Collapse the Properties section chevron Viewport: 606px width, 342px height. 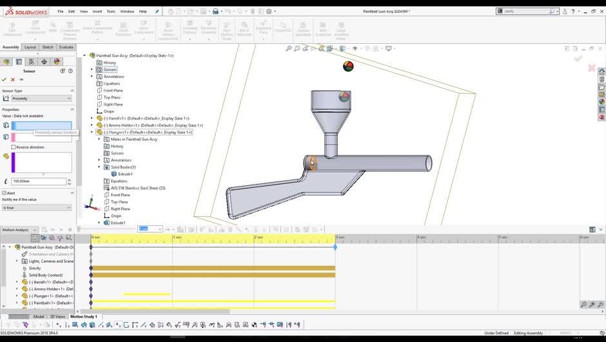(72, 110)
